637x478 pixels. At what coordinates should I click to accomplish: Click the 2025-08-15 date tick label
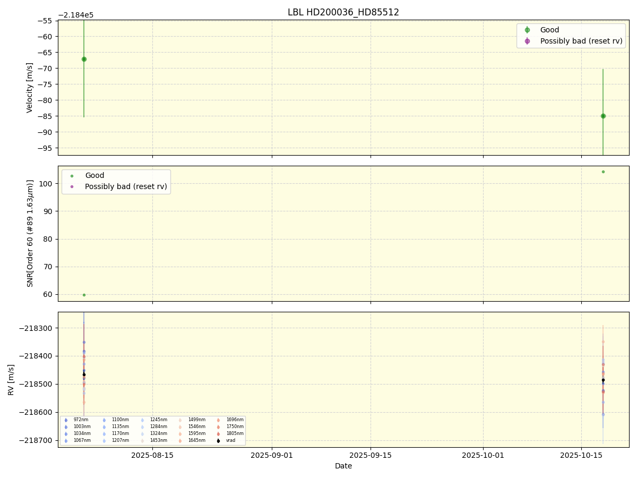click(152, 455)
